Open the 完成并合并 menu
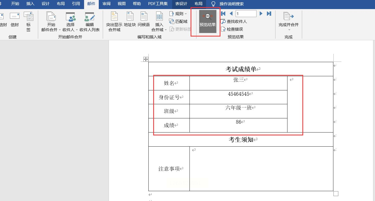Screen dimensions: 375x201 click(289, 22)
